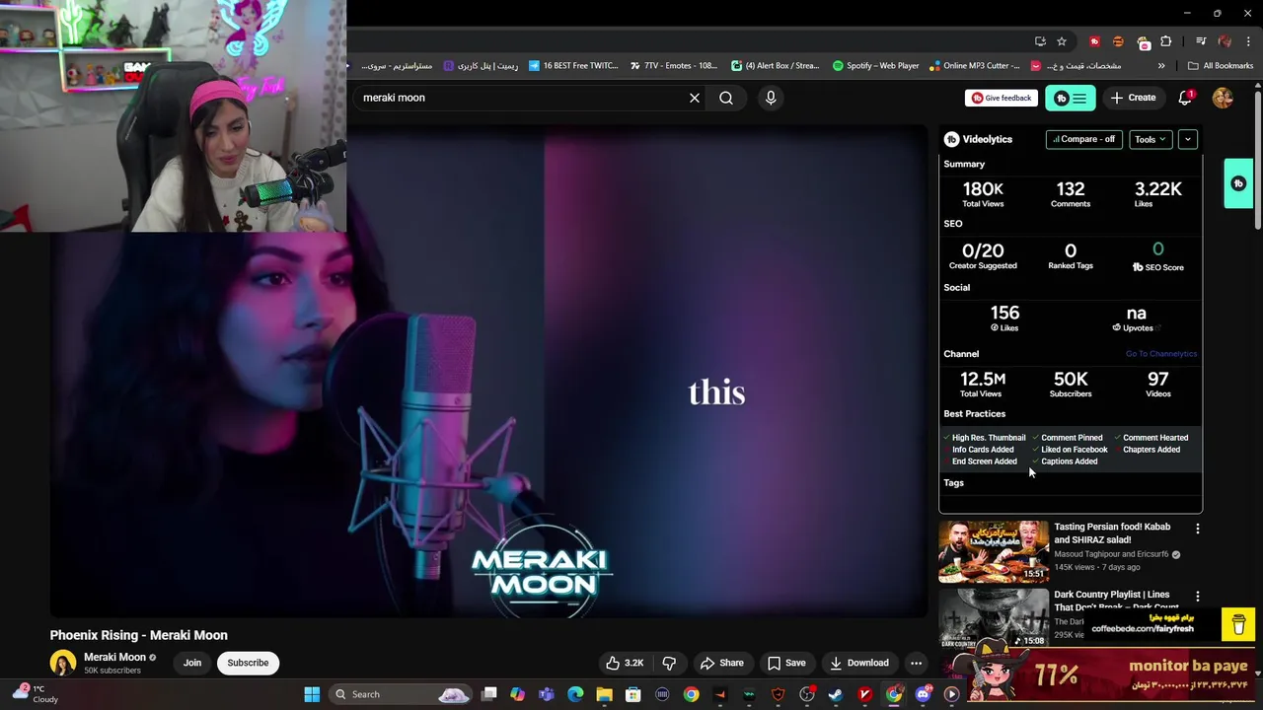Open the Alert Box / Stream bookmark
The height and width of the screenshot is (710, 1263).
click(x=776, y=66)
